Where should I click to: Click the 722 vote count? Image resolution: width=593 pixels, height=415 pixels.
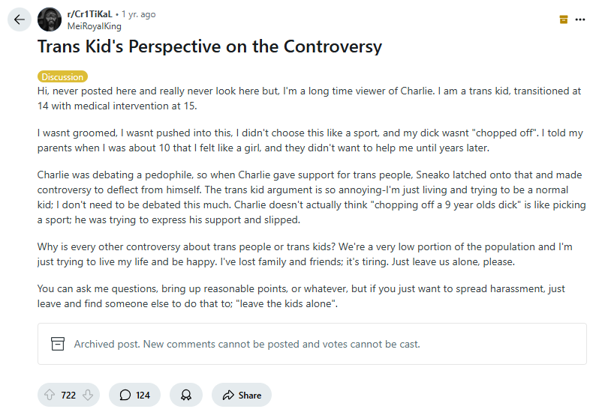pos(68,395)
